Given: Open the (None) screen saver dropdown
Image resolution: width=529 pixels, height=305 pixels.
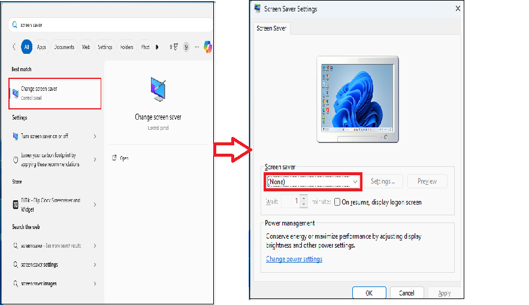Looking at the screenshot, I should tap(312, 182).
